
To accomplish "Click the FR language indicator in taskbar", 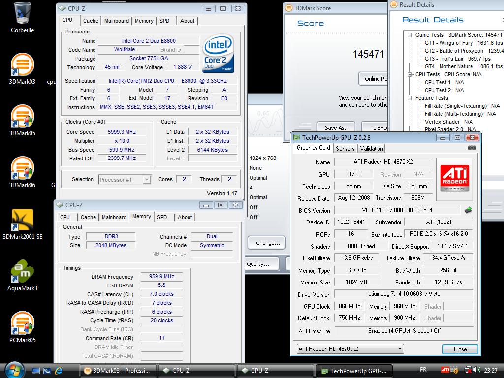I will 423,370.
